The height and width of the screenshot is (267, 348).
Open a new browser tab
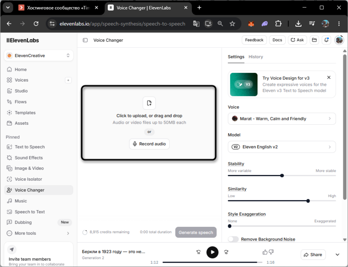click(199, 8)
